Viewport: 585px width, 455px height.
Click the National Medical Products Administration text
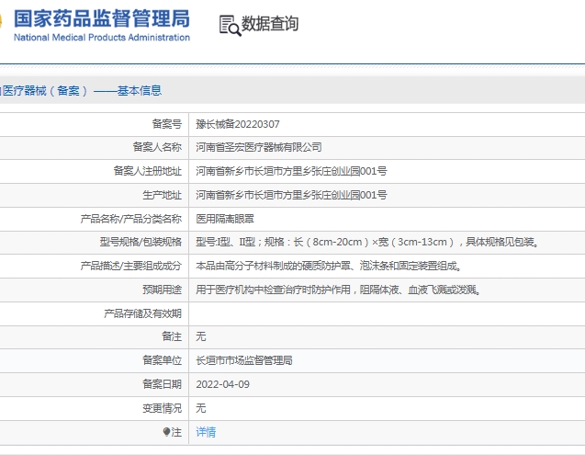coord(102,38)
